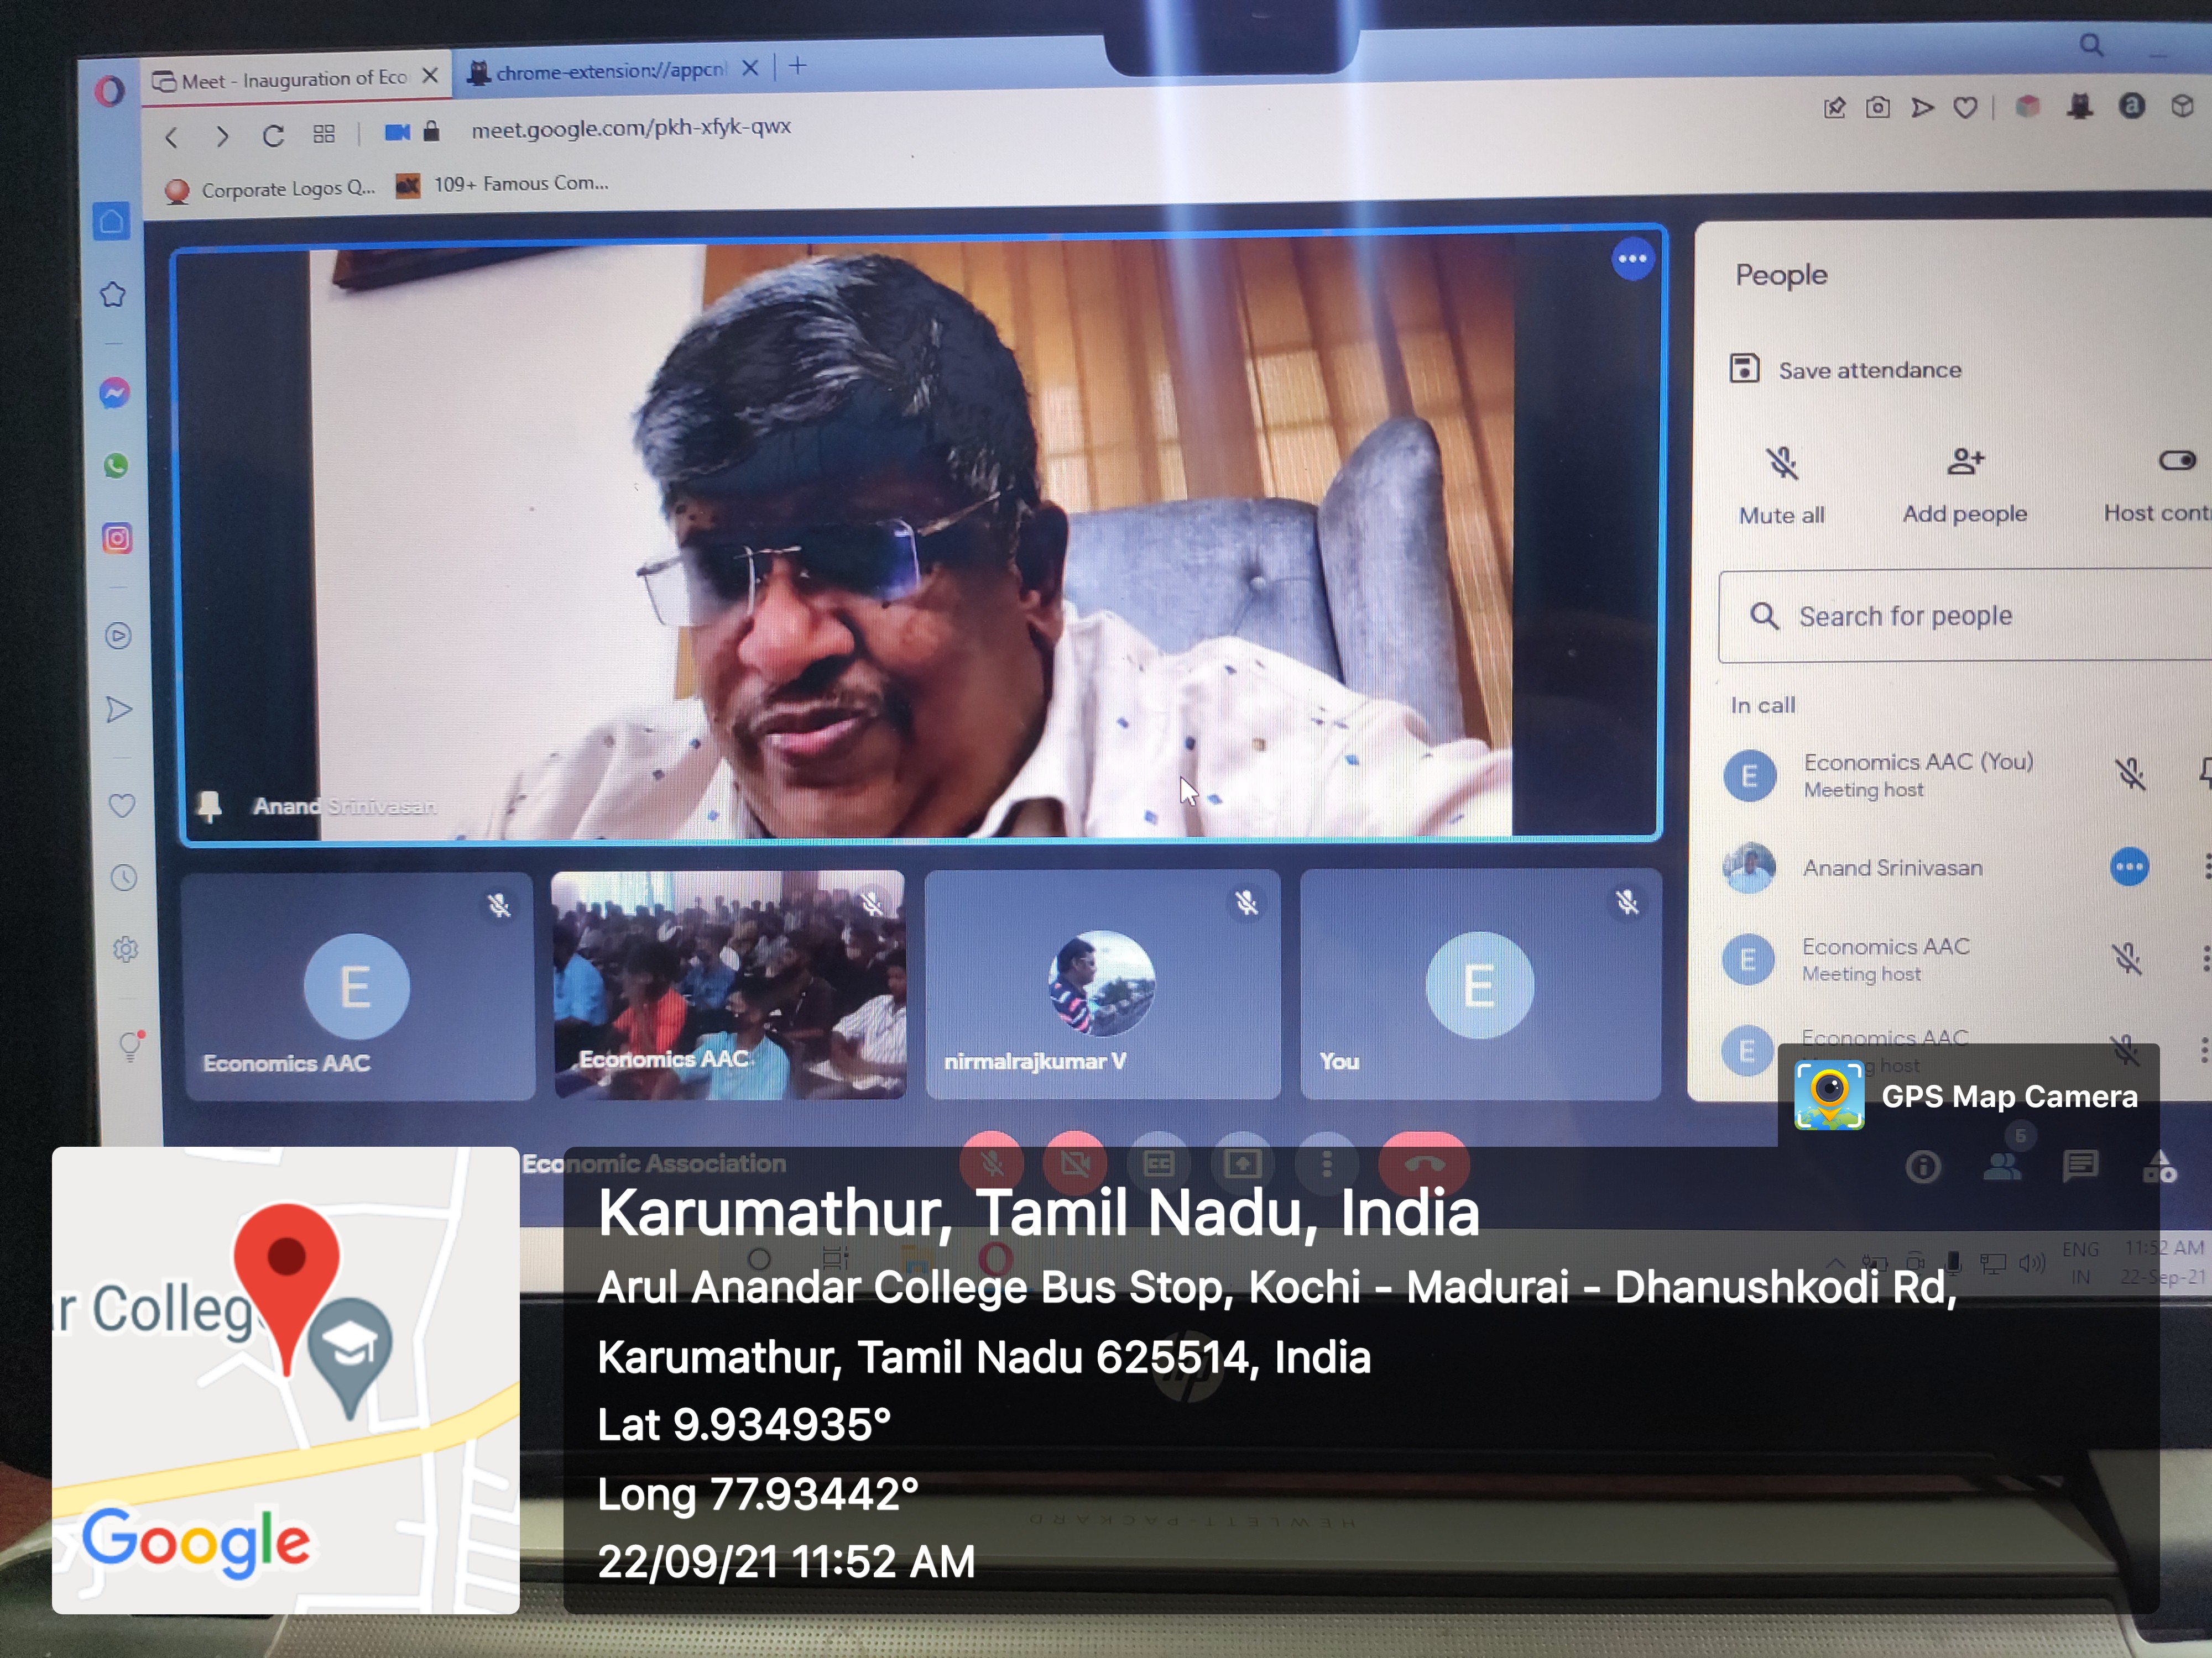
Task: Open WhatsApp from the Opera sidebar
Action: point(116,466)
